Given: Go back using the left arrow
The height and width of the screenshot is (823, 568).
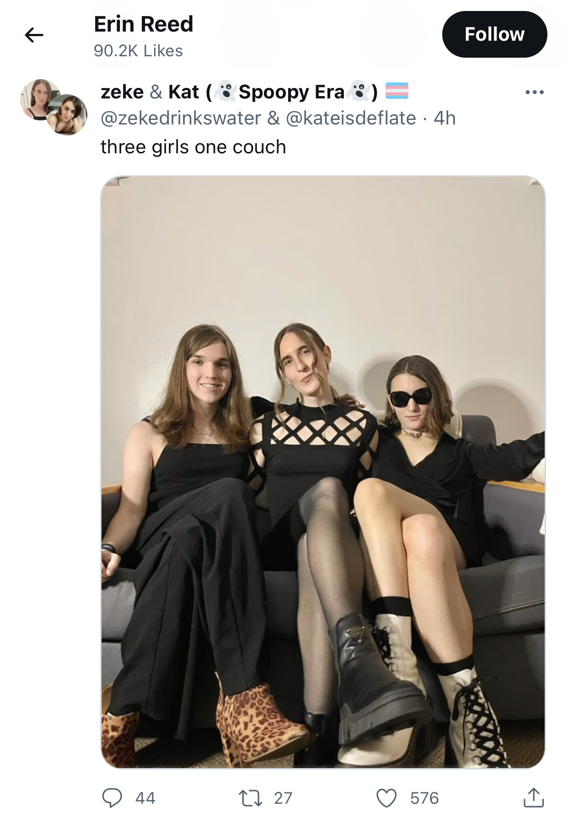Looking at the screenshot, I should 34,35.
